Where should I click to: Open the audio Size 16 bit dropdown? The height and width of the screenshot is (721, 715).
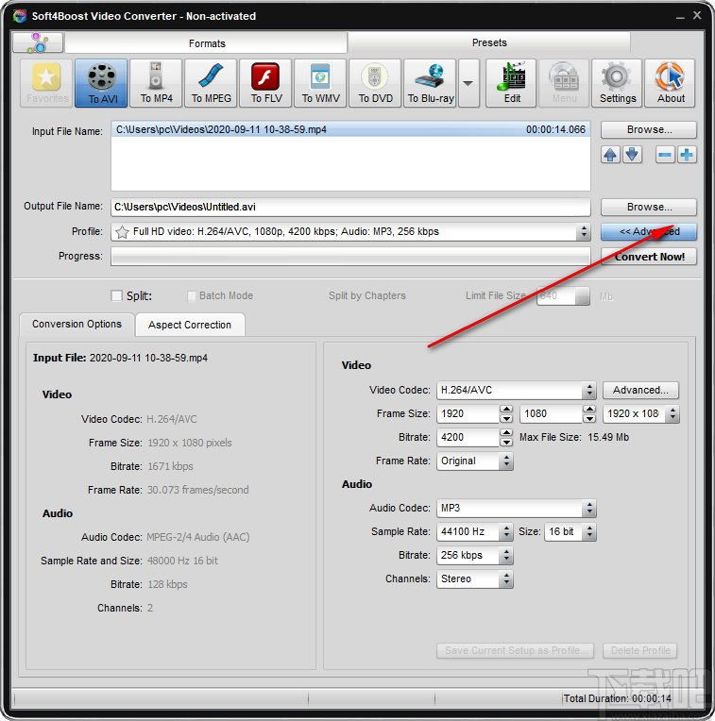click(x=589, y=532)
